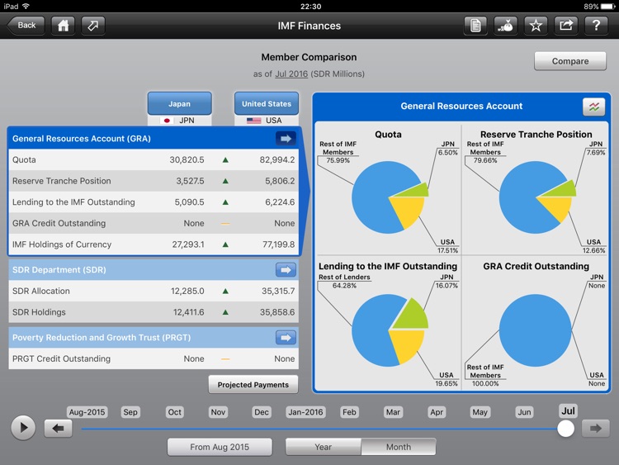The height and width of the screenshot is (465, 619).
Task: Open From Aug 2015 range selector
Action: point(220,447)
